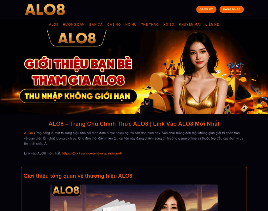The image size is (268, 211).
Task: Click the GIỚI THIỆU BẠN BÈ banner headline
Action: point(78,64)
